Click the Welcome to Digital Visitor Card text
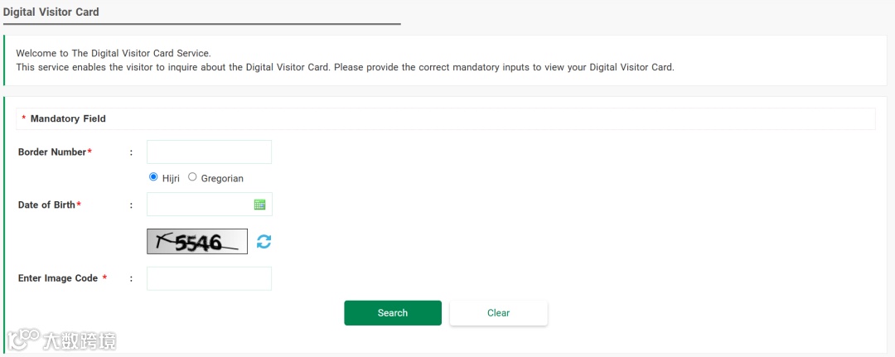 pos(114,53)
